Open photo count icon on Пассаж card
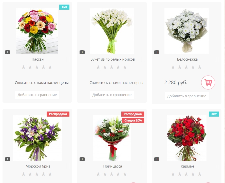 [x=8, y=52]
